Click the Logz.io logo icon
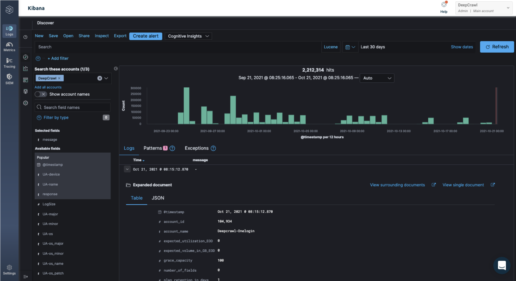Screen dimensions: 516x281 (x=9, y=10)
